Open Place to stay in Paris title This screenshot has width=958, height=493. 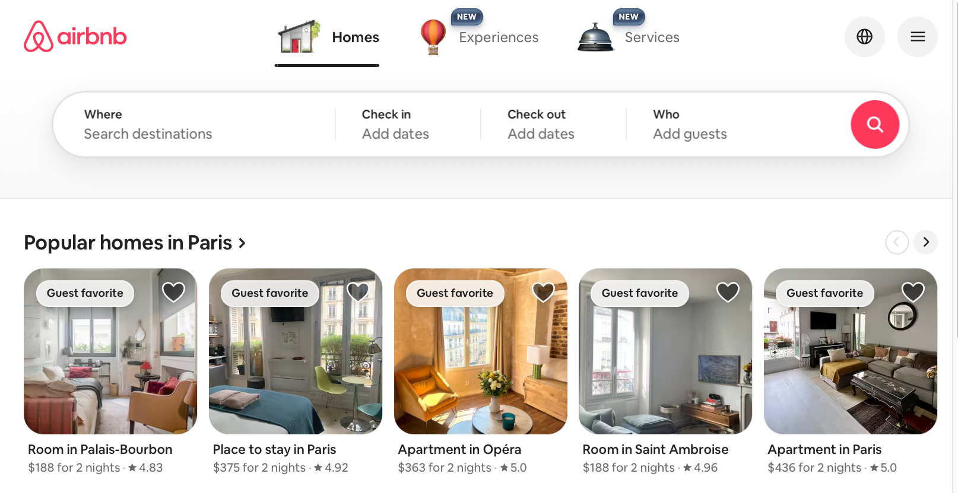pyautogui.click(x=274, y=450)
